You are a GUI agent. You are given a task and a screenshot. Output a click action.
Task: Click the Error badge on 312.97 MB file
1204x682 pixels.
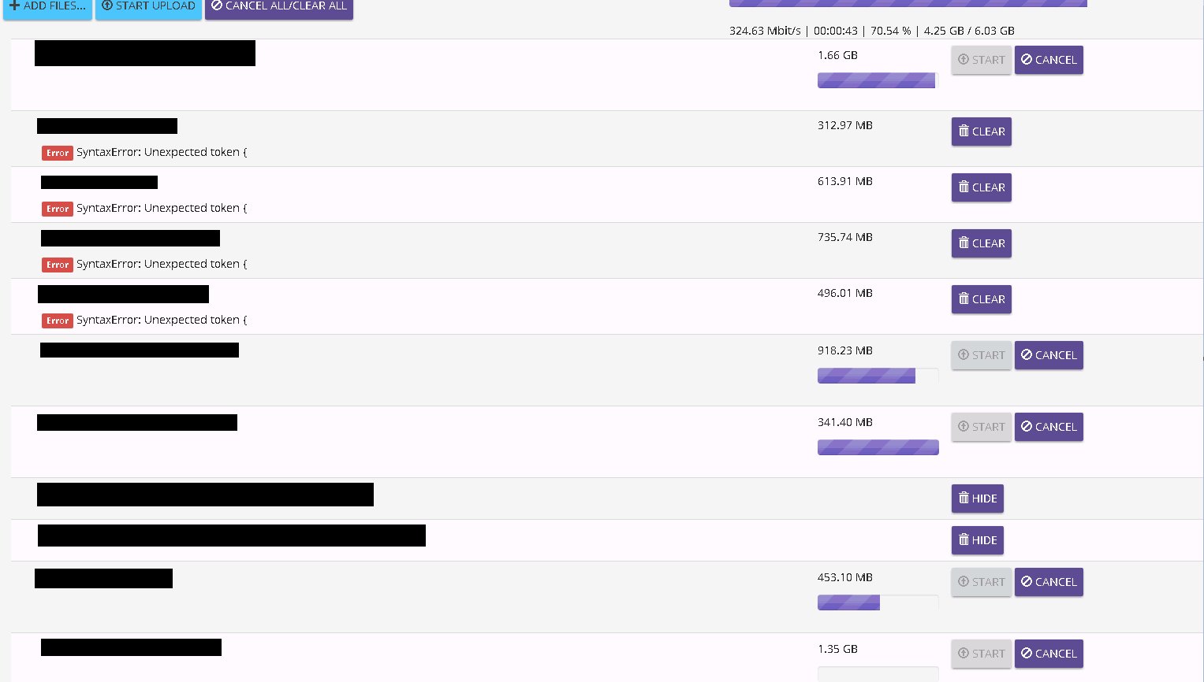[58, 153]
